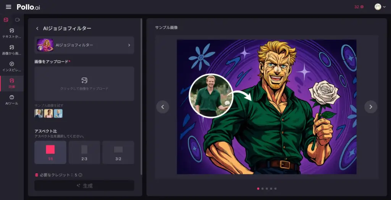Click the JoJo filter effect thumbnail
This screenshot has width=391, height=200.
click(45, 45)
